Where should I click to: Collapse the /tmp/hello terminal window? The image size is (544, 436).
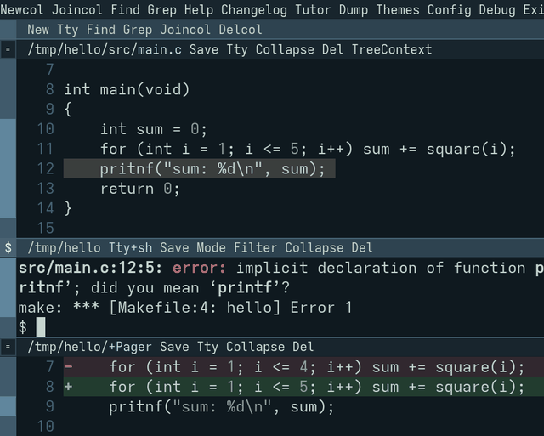coord(314,247)
